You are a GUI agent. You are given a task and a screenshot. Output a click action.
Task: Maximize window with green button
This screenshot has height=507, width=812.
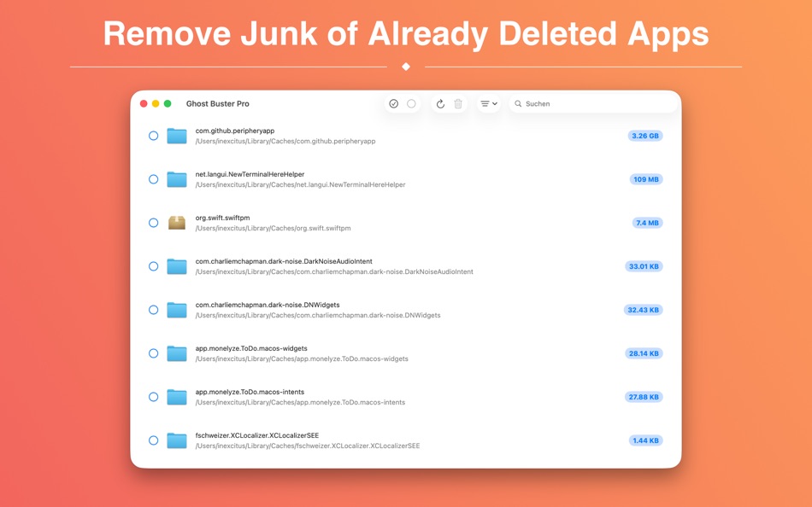[168, 103]
